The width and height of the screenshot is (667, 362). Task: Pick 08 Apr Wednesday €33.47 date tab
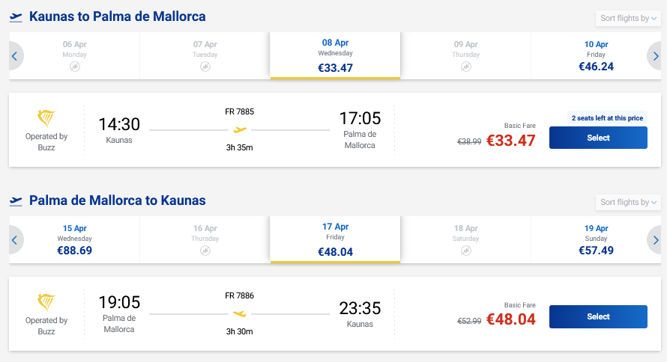tap(335, 56)
